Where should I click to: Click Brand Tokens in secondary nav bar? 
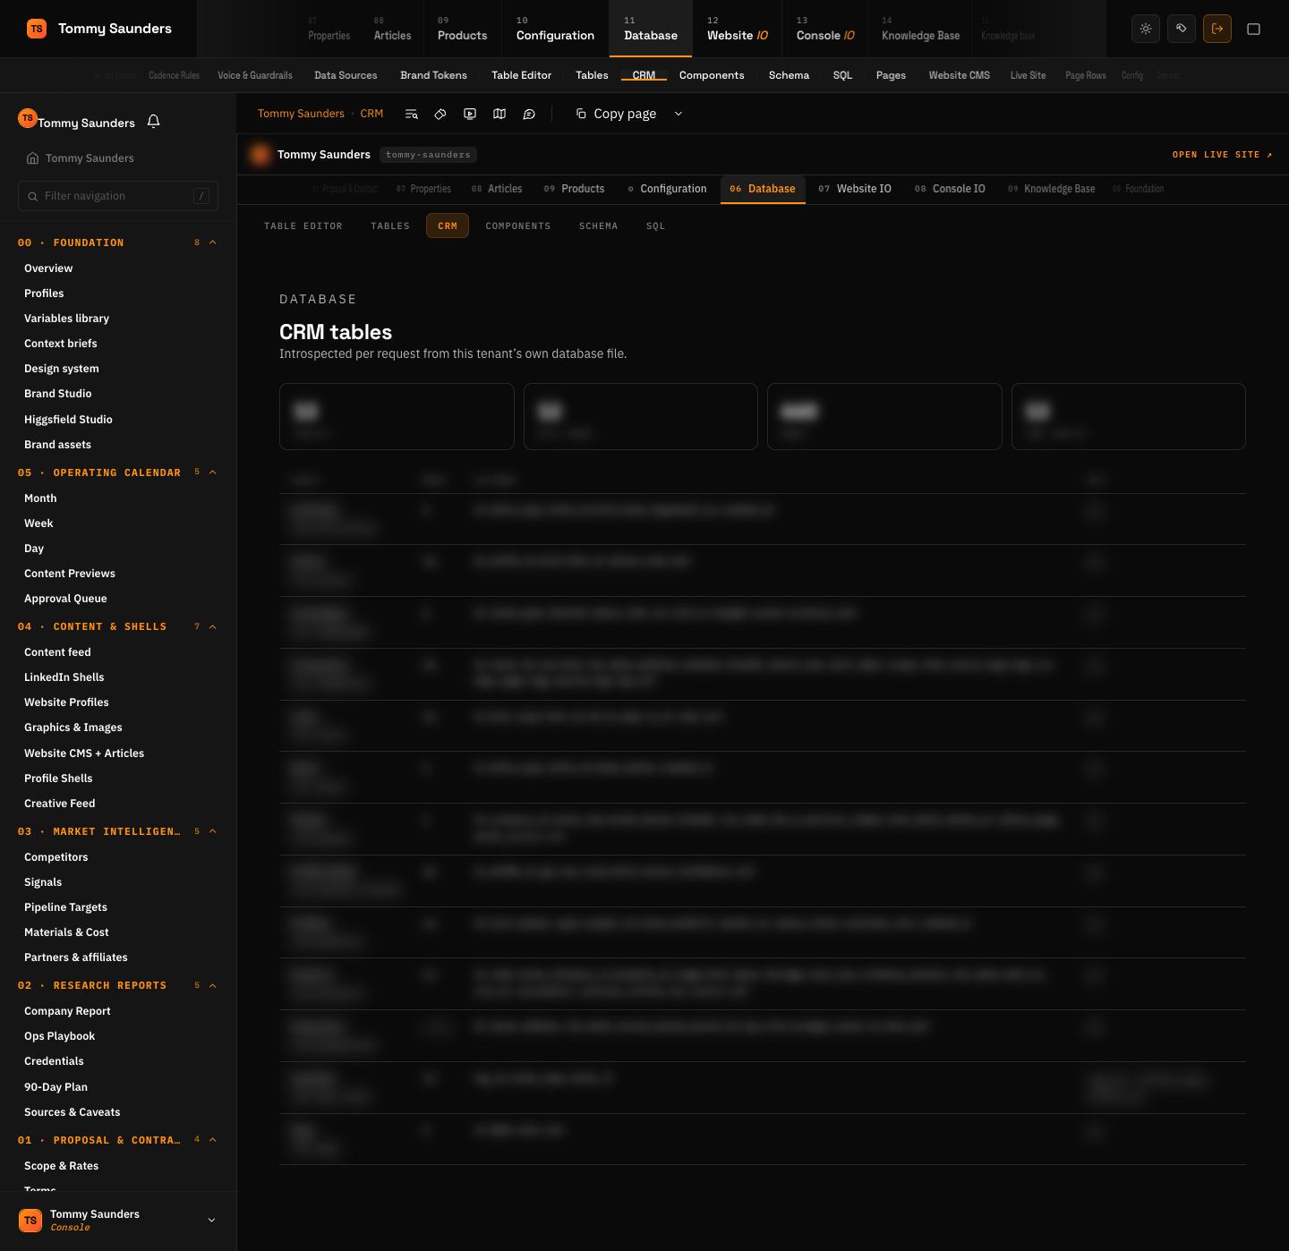click(434, 75)
